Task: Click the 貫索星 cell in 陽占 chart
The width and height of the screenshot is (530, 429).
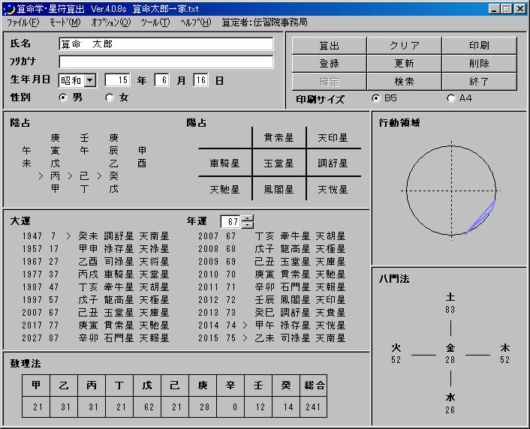Action: [279, 138]
